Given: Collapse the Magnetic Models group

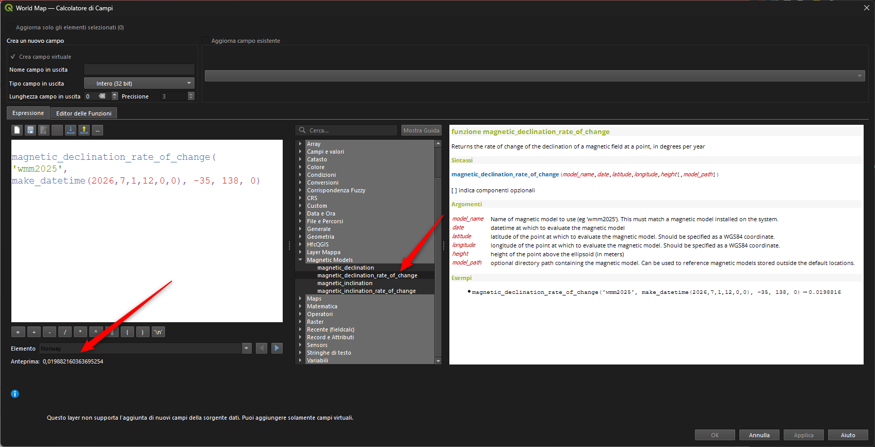Looking at the screenshot, I should 300,260.
